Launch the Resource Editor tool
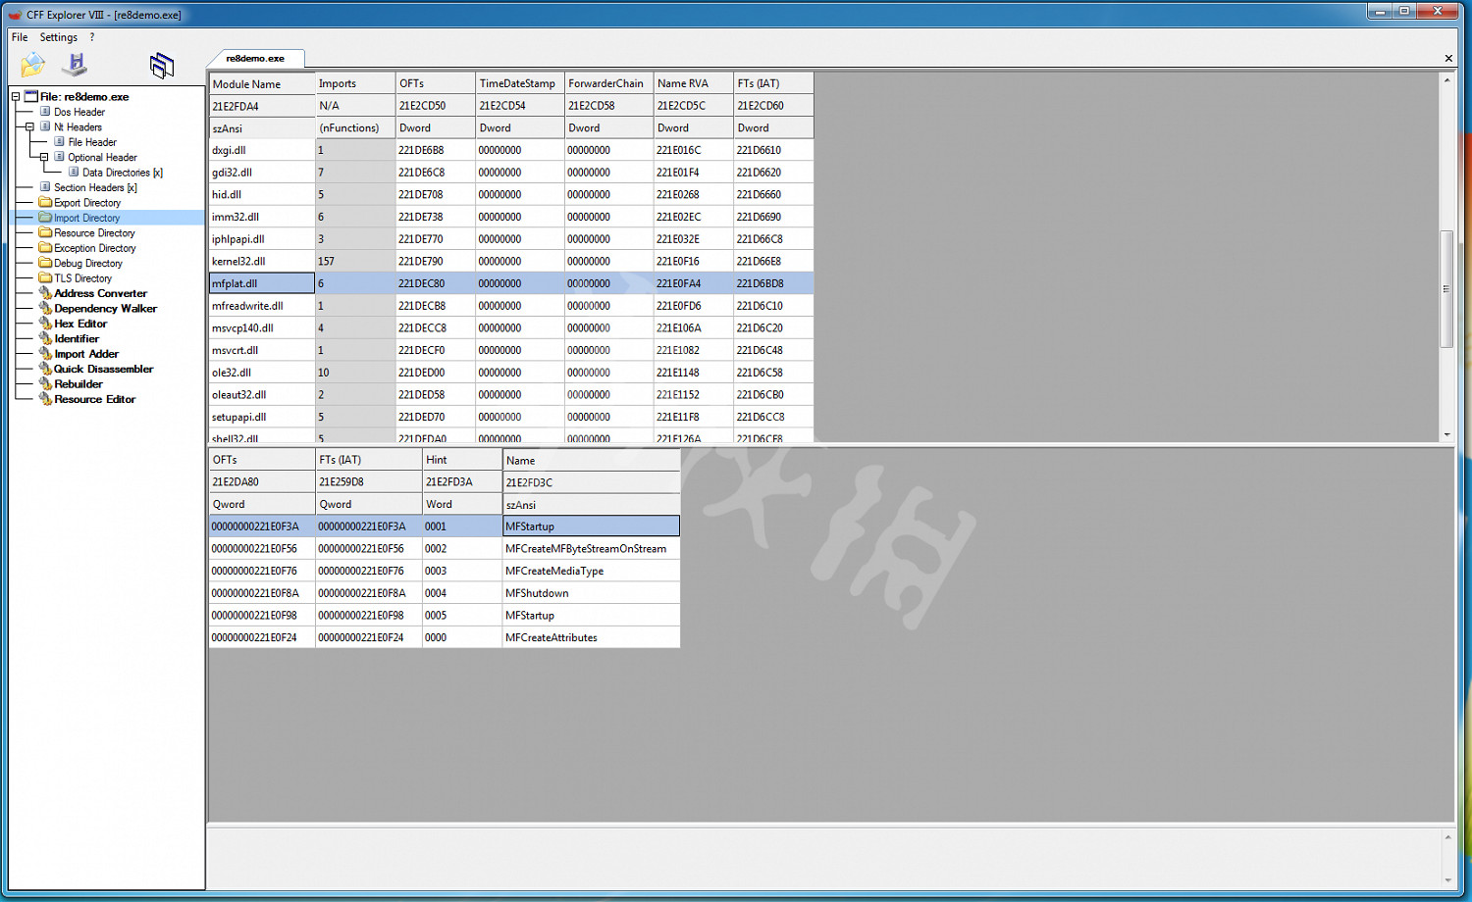The image size is (1472, 902). tap(93, 399)
